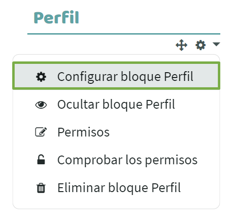The image size is (233, 215).
Task: Click the Perfil block title
Action: click(56, 18)
